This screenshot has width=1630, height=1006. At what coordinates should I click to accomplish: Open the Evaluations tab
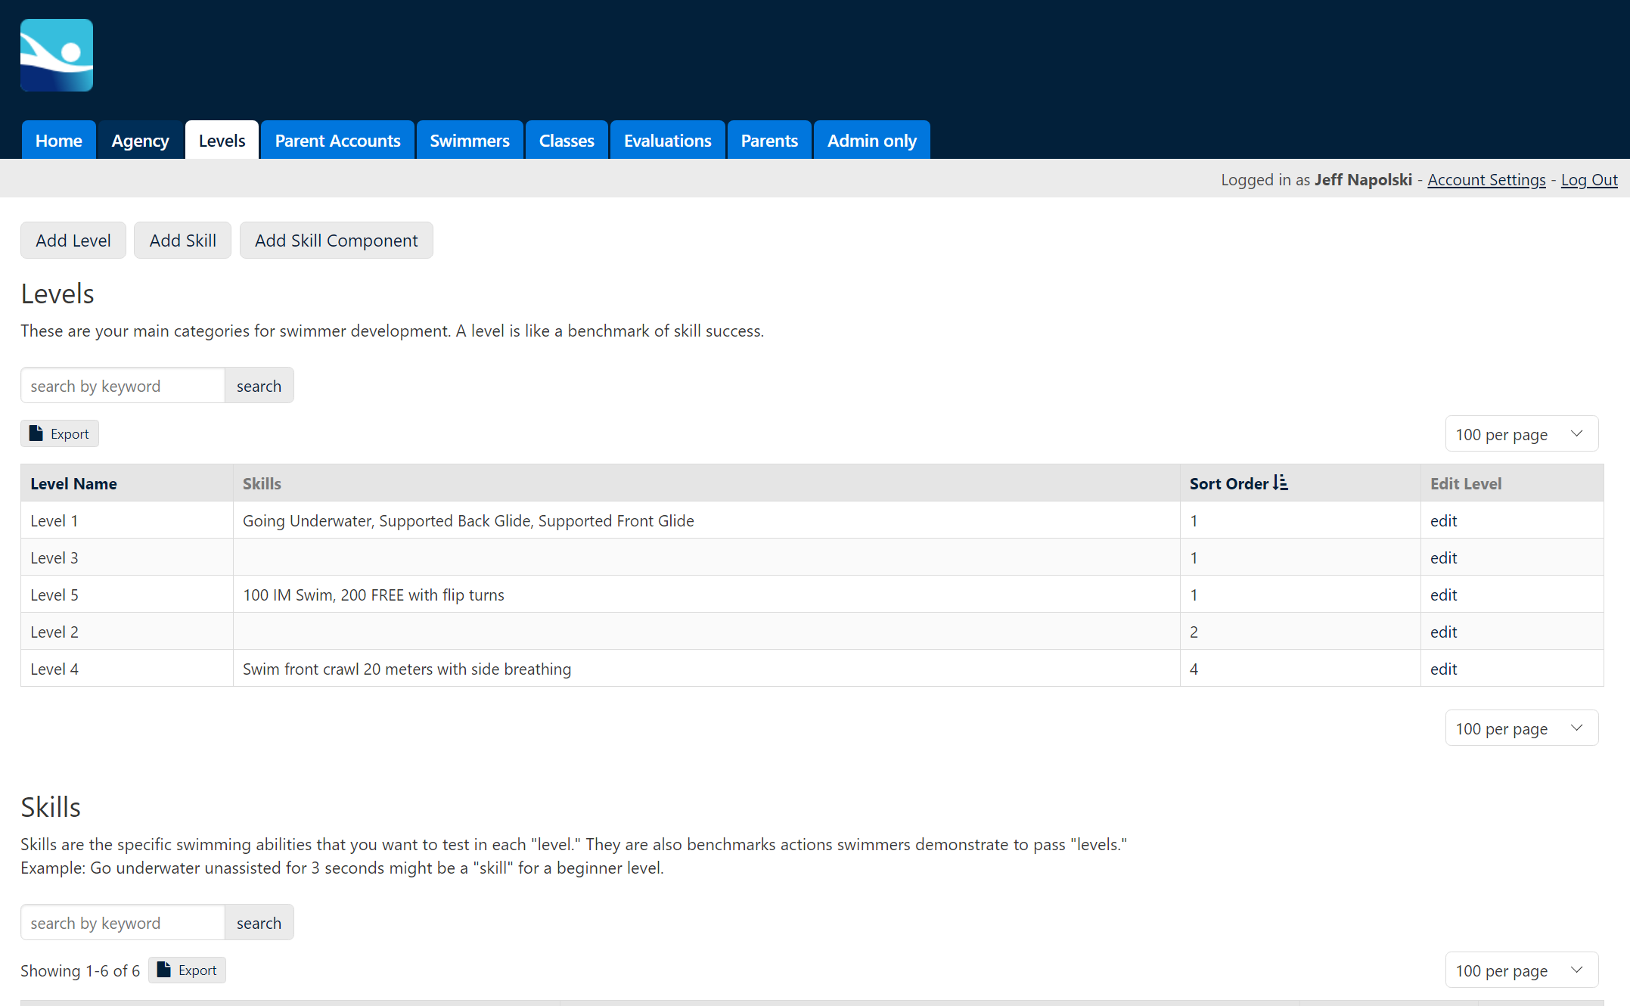(667, 141)
